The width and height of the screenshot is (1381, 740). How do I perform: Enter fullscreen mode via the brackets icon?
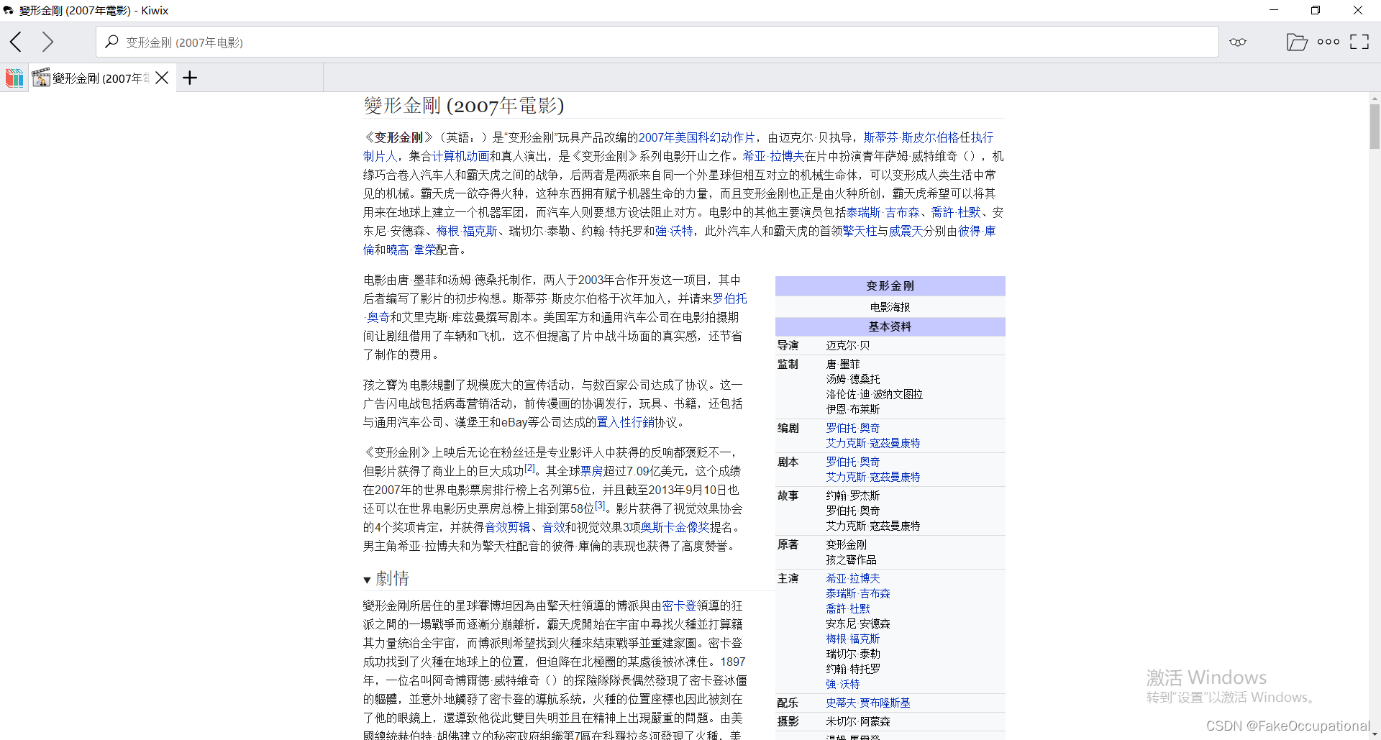click(1360, 42)
